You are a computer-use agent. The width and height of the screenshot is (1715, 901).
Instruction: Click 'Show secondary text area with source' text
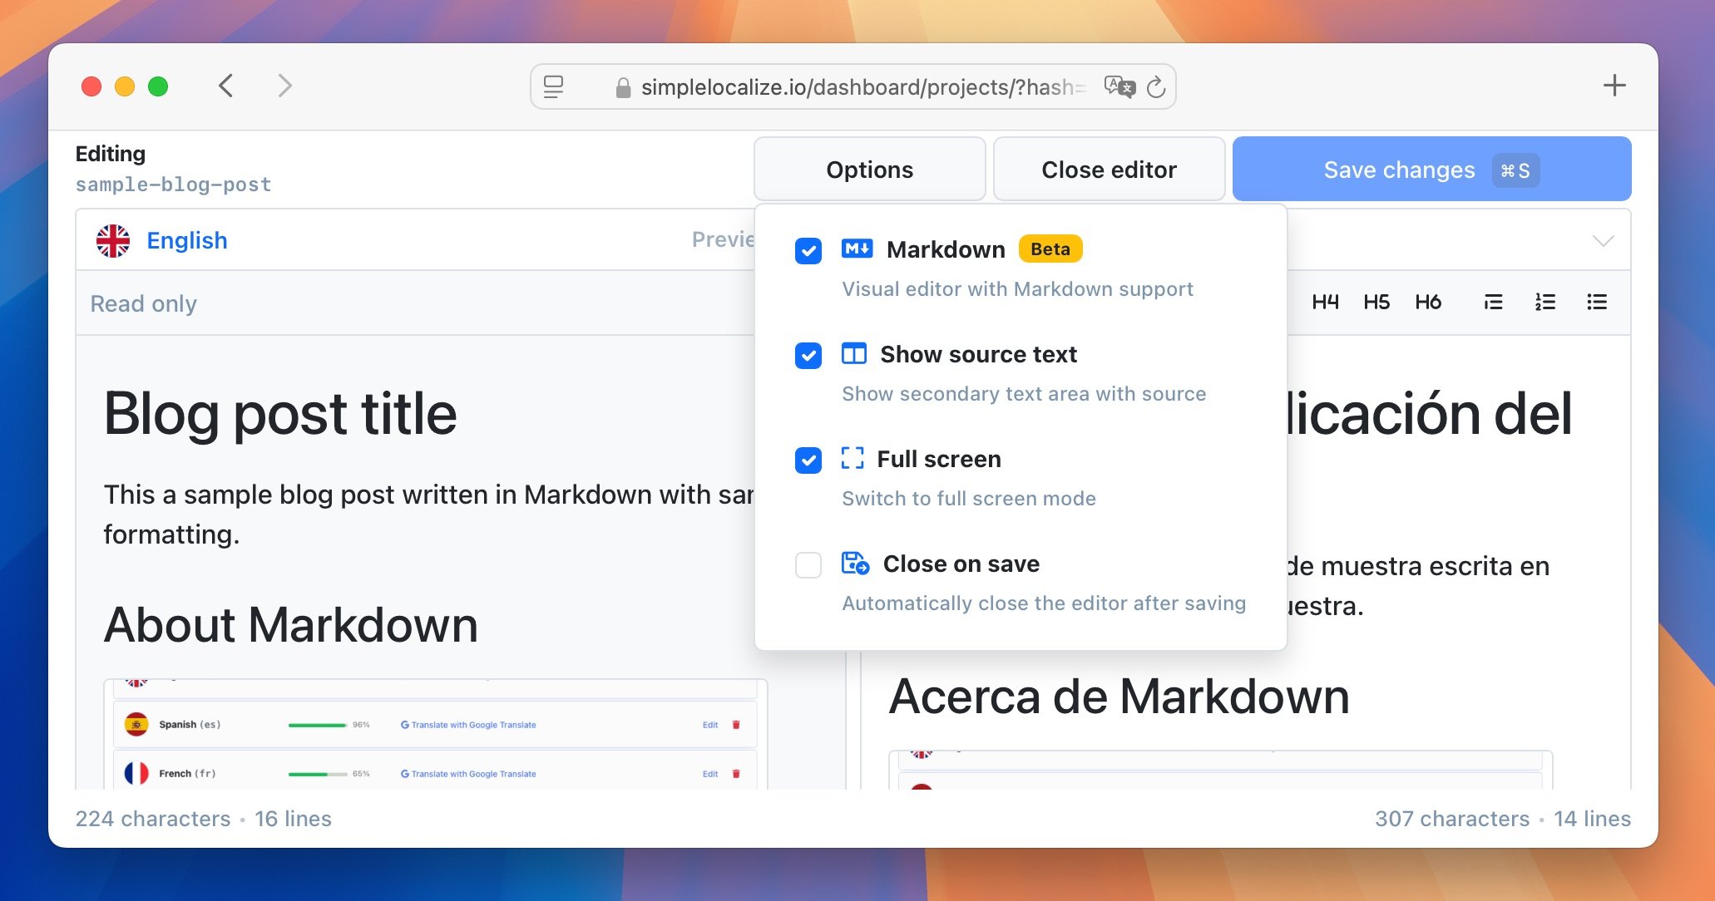[x=1024, y=393]
